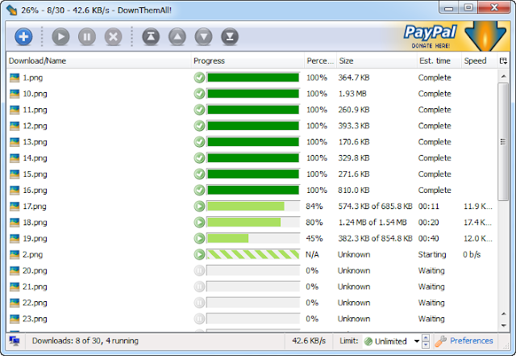Sort by Est. time column header
This screenshot has height=356, width=516.
click(x=439, y=61)
